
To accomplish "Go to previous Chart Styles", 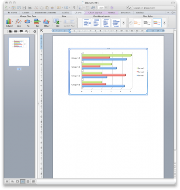I will click(x=131, y=23).
